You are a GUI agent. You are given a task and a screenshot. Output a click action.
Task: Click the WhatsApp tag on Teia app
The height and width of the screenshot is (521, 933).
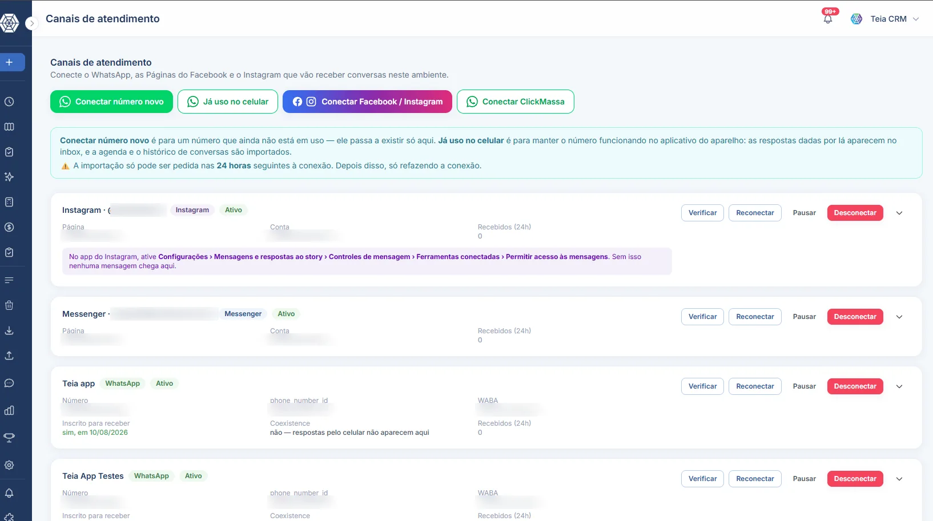pos(122,383)
